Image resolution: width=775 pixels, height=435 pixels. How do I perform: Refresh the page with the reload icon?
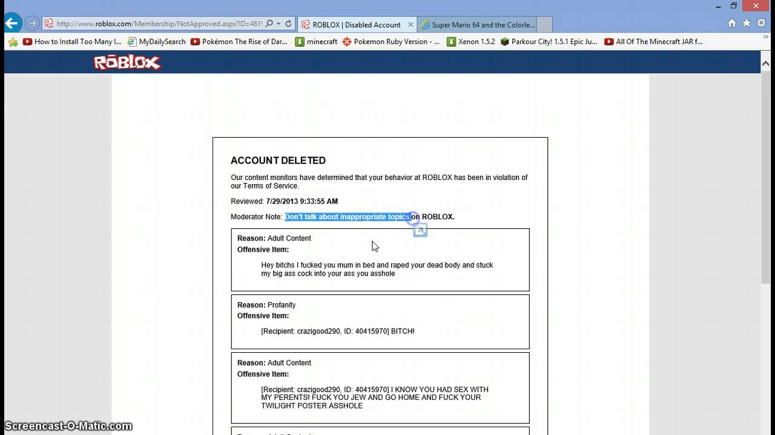click(289, 24)
